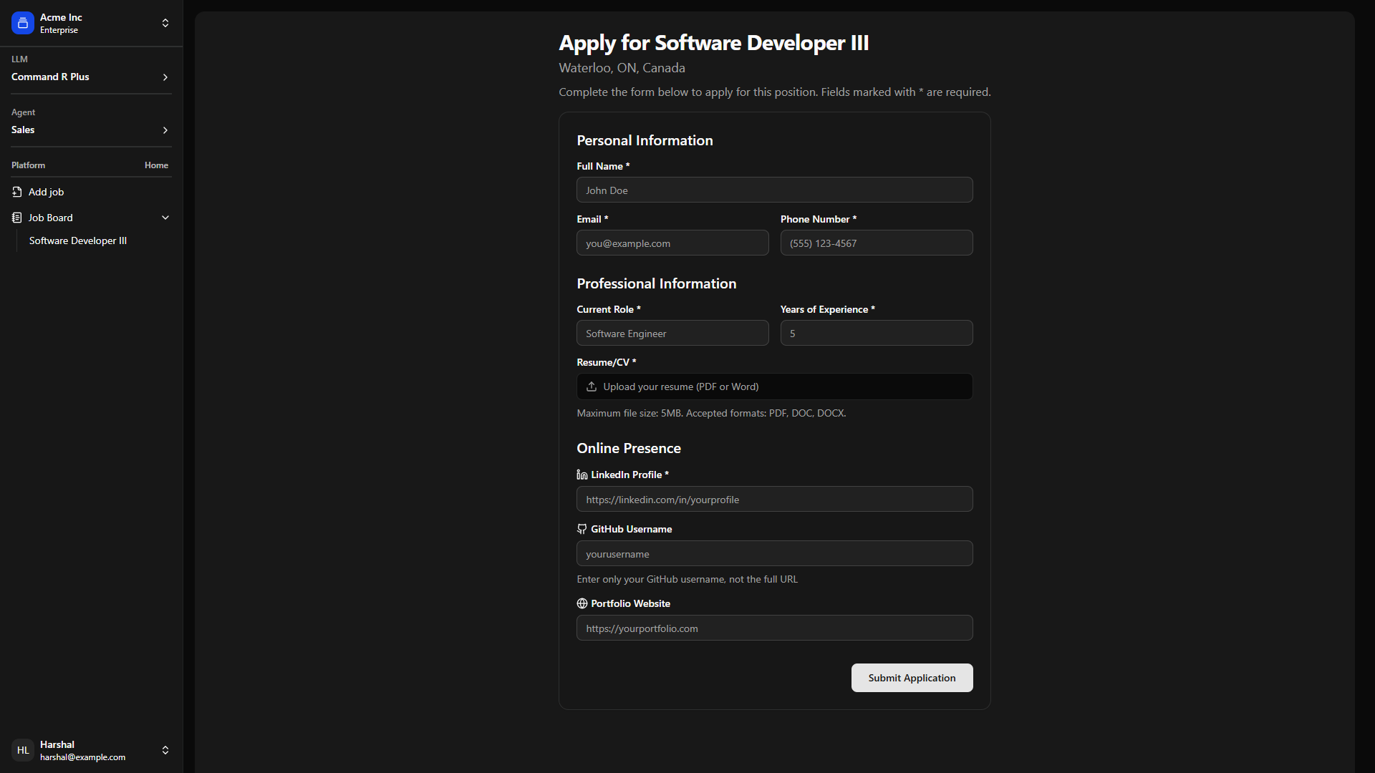The height and width of the screenshot is (773, 1375).
Task: Click the Job Board list icon
Action: tap(17, 218)
